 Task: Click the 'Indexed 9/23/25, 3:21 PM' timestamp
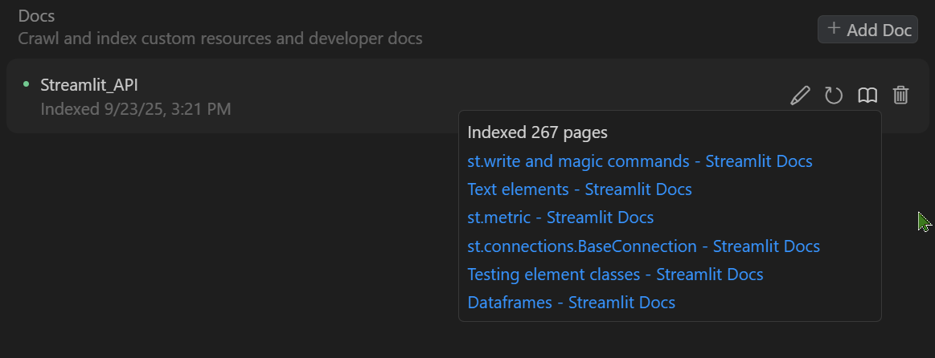135,108
